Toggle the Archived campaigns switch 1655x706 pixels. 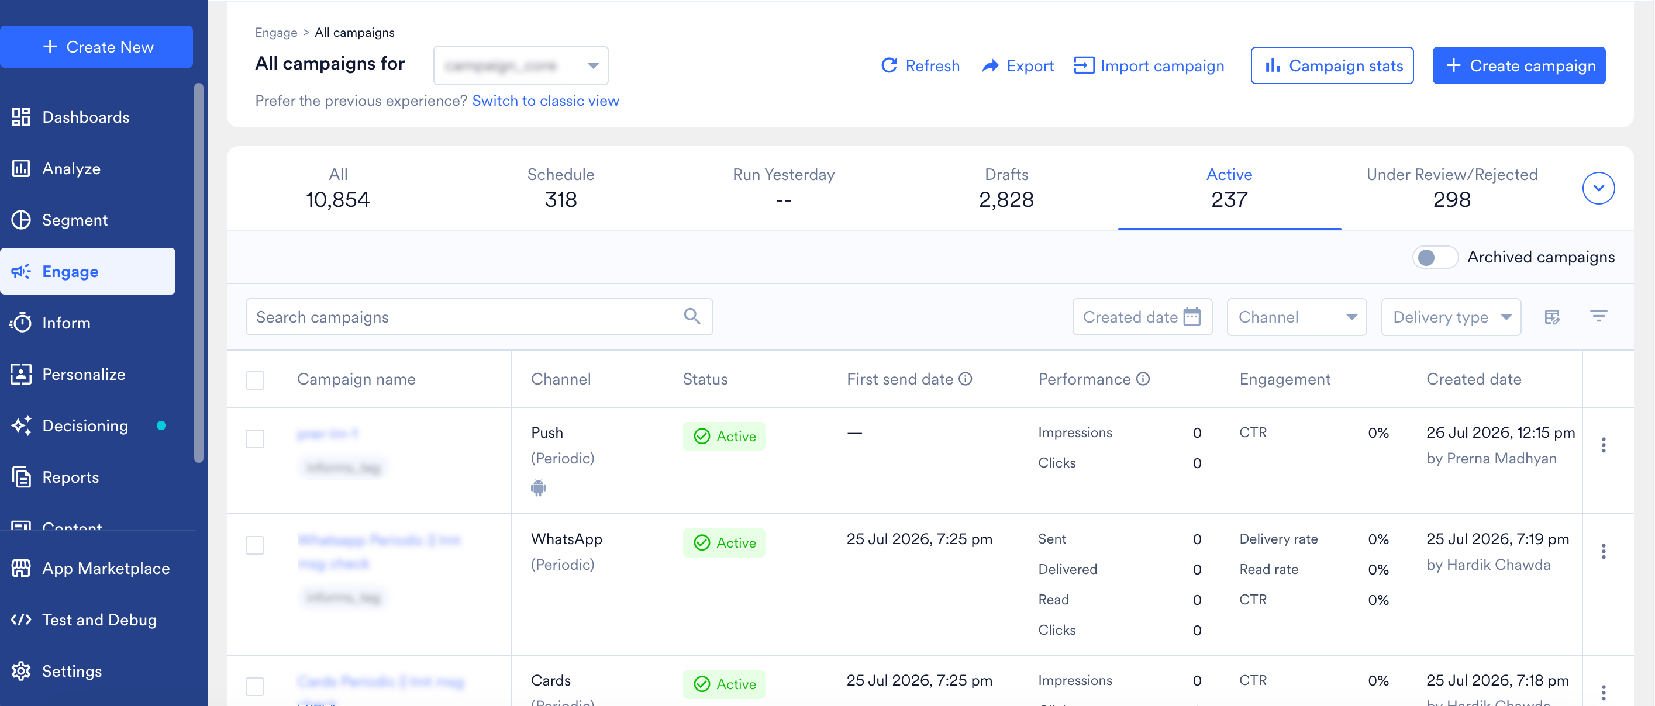[x=1435, y=257]
